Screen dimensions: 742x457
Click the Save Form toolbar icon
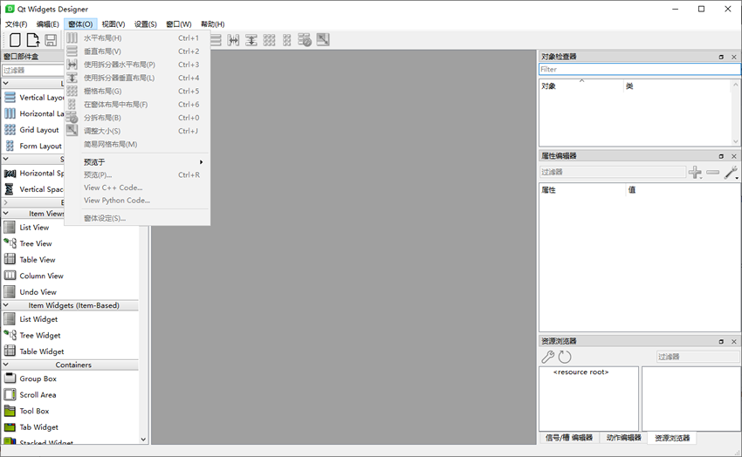click(x=51, y=40)
